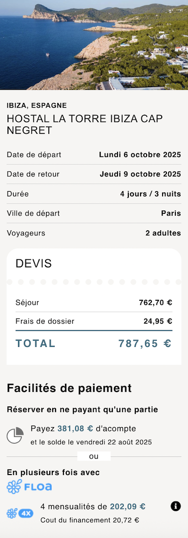Select the Date de retour row

pos(94,174)
